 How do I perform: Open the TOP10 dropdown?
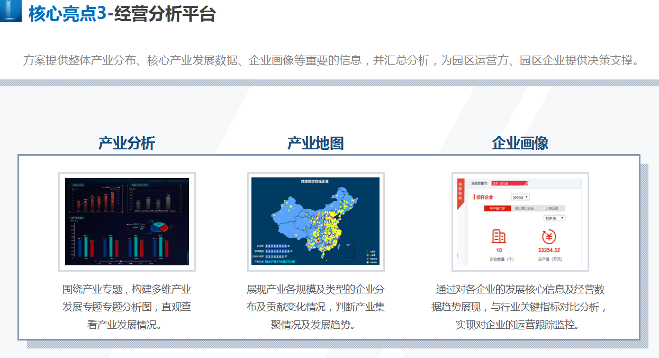pos(554,218)
